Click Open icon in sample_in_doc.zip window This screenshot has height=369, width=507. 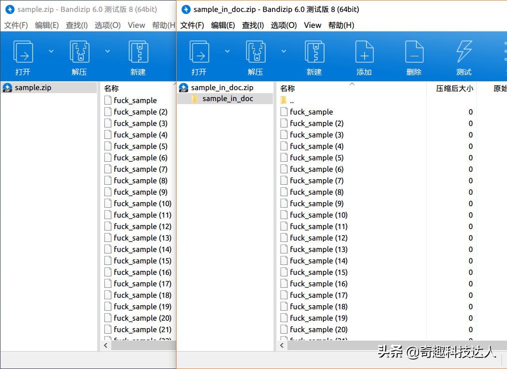click(199, 52)
